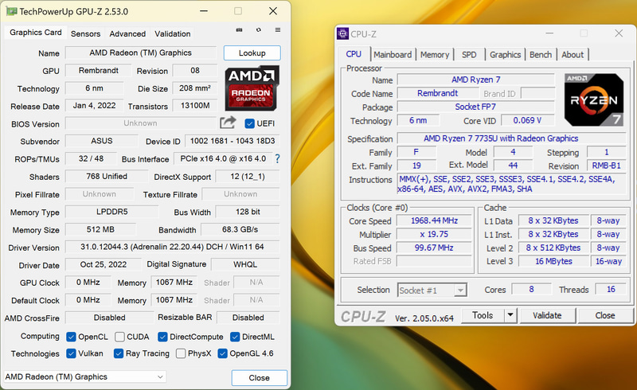
Task: Click the AMD Radeon Graphics logo
Action: pyautogui.click(x=252, y=88)
